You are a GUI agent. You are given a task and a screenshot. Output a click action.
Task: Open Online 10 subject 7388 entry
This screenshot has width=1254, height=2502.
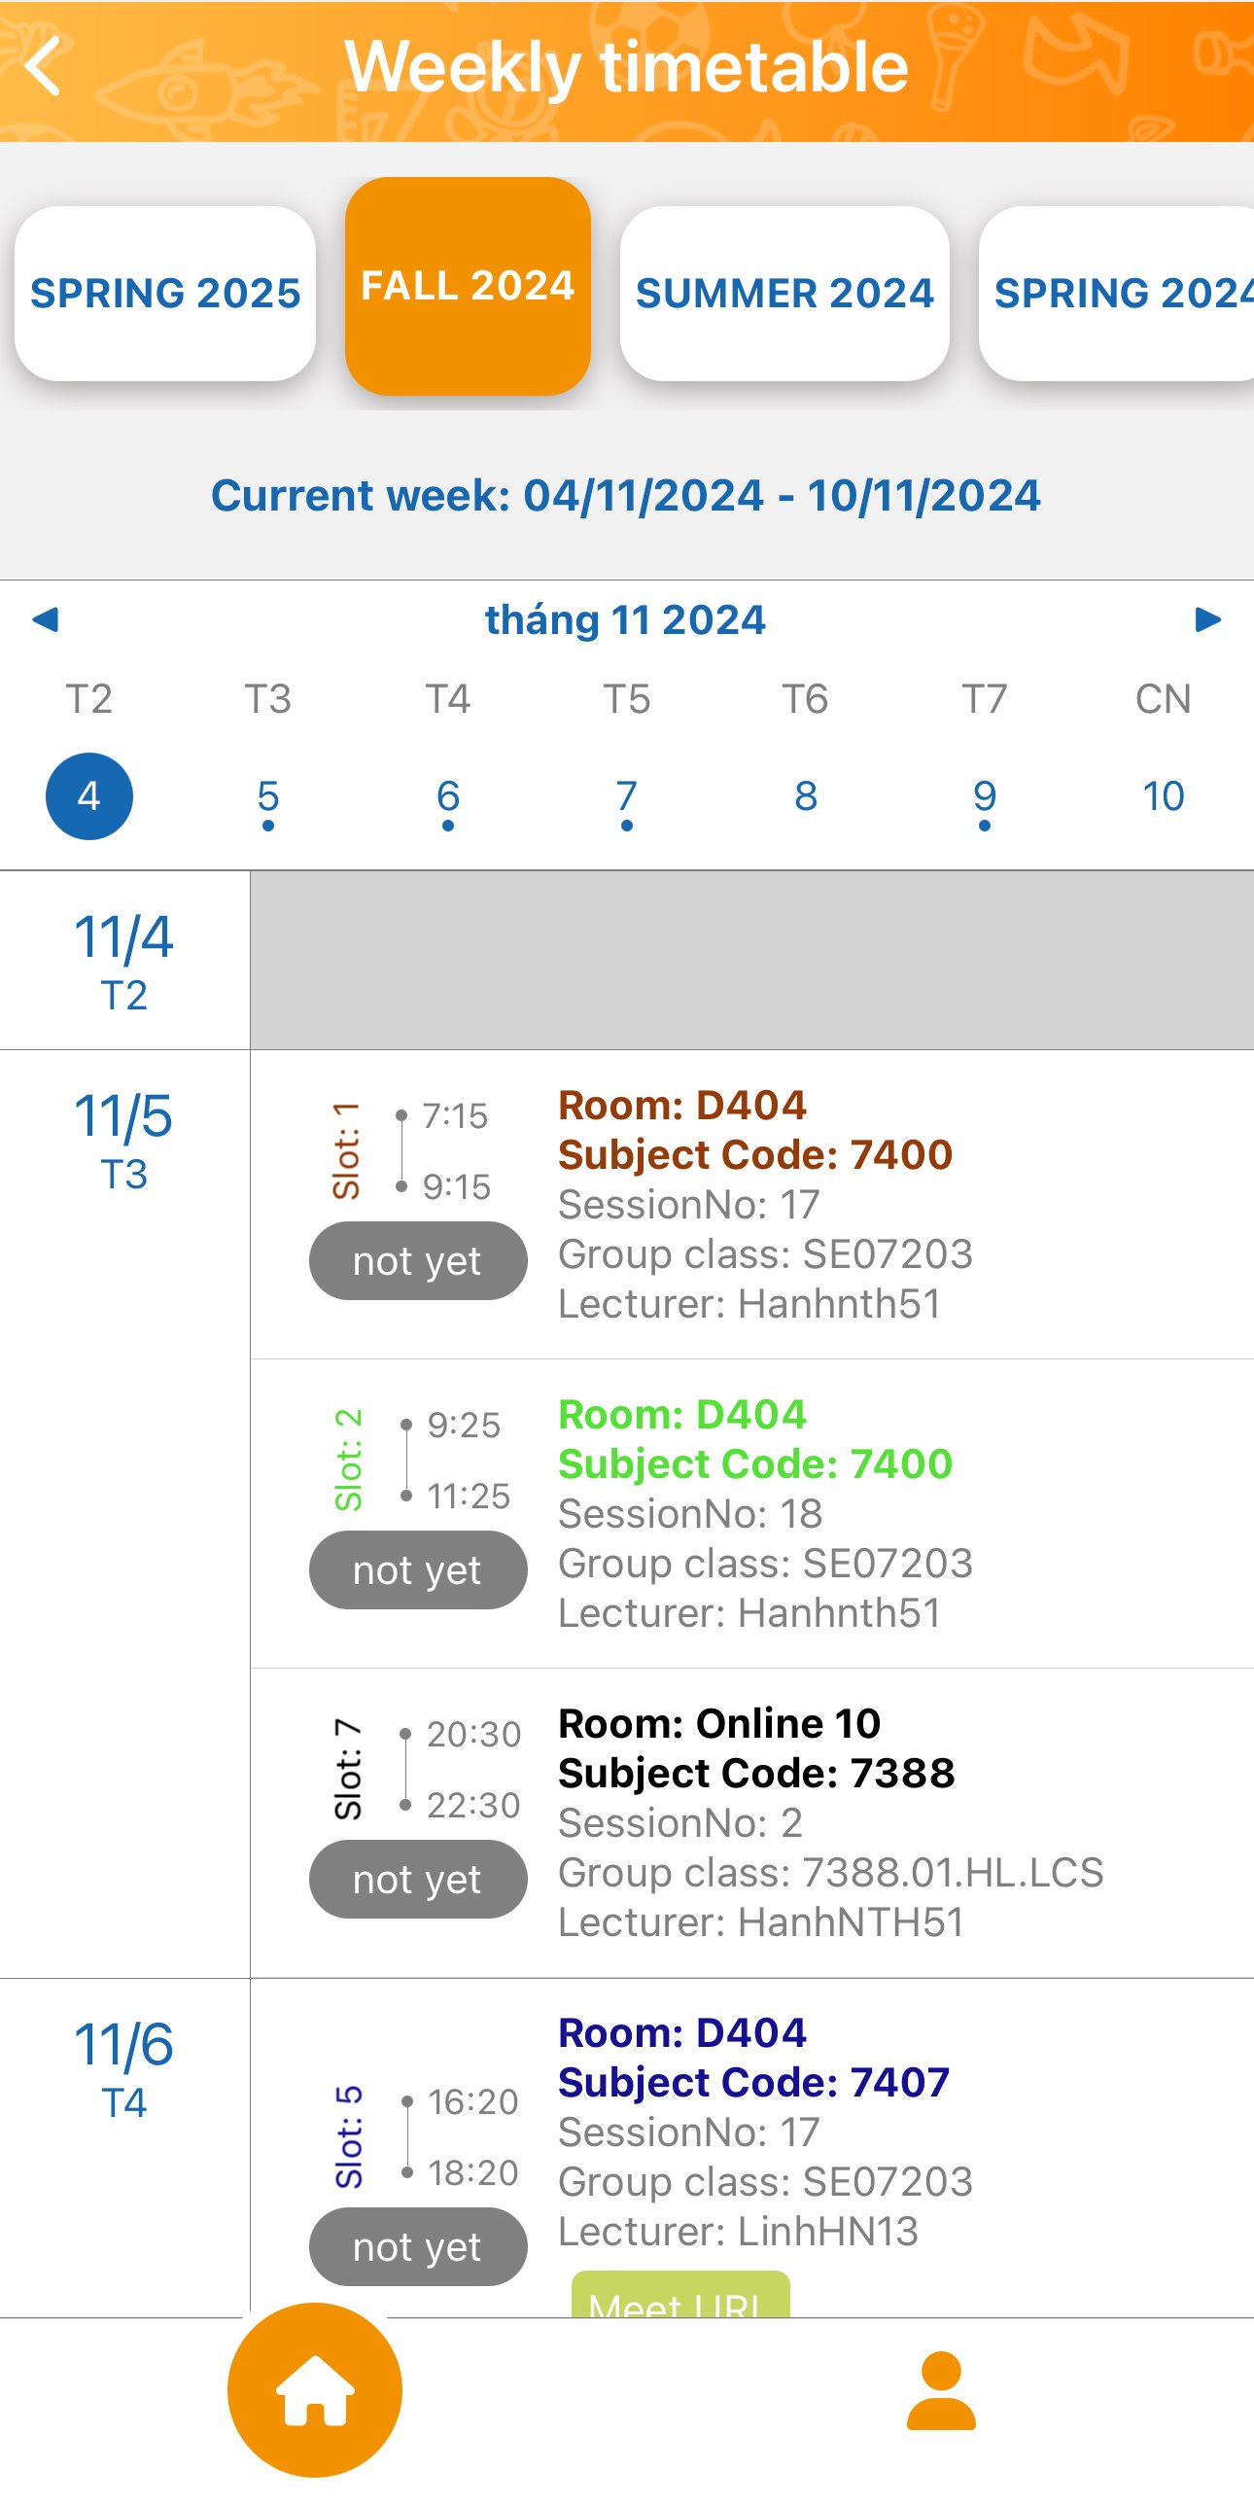(x=752, y=1823)
